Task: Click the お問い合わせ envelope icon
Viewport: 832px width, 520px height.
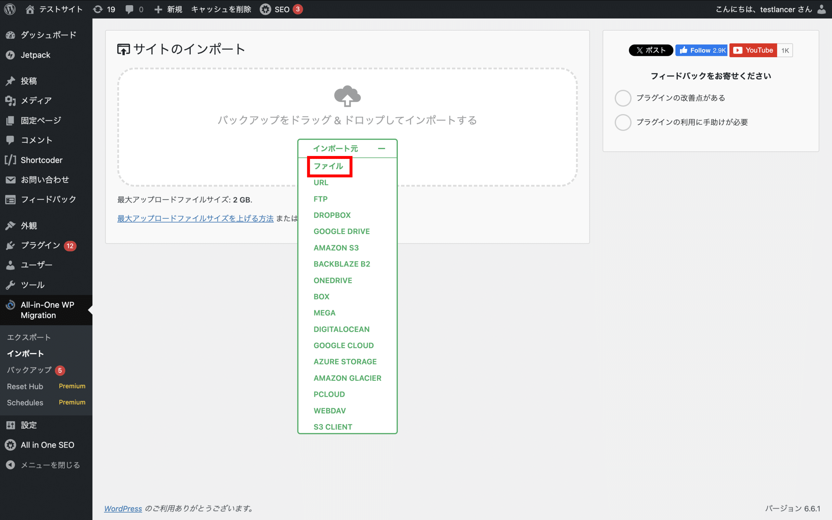Action: [x=10, y=179]
